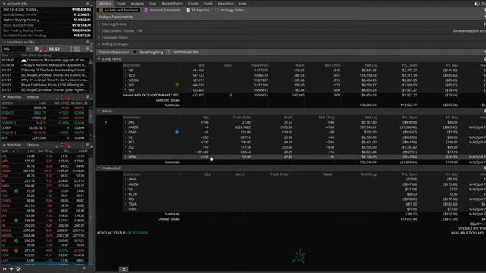This screenshot has height=273, width=486.
Task: Click the Cramer news thumbnail icon
Action: point(24,61)
